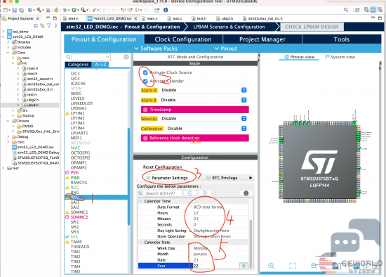Select NVIC in peripheral list
The image size is (386, 277).
tap(75, 148)
